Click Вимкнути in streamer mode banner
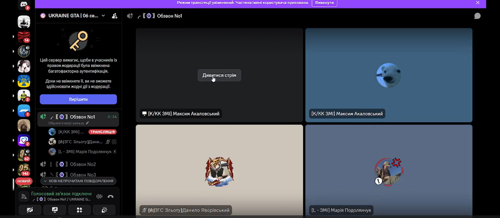This screenshot has height=218, width=500. [x=324, y=3]
